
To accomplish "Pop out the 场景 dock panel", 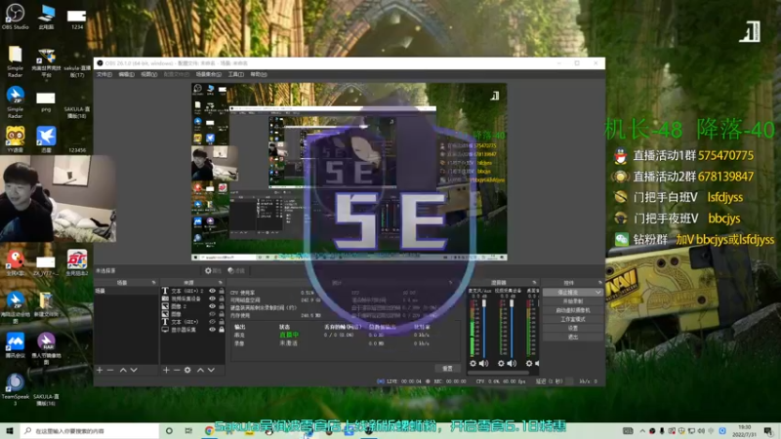I will [153, 283].
